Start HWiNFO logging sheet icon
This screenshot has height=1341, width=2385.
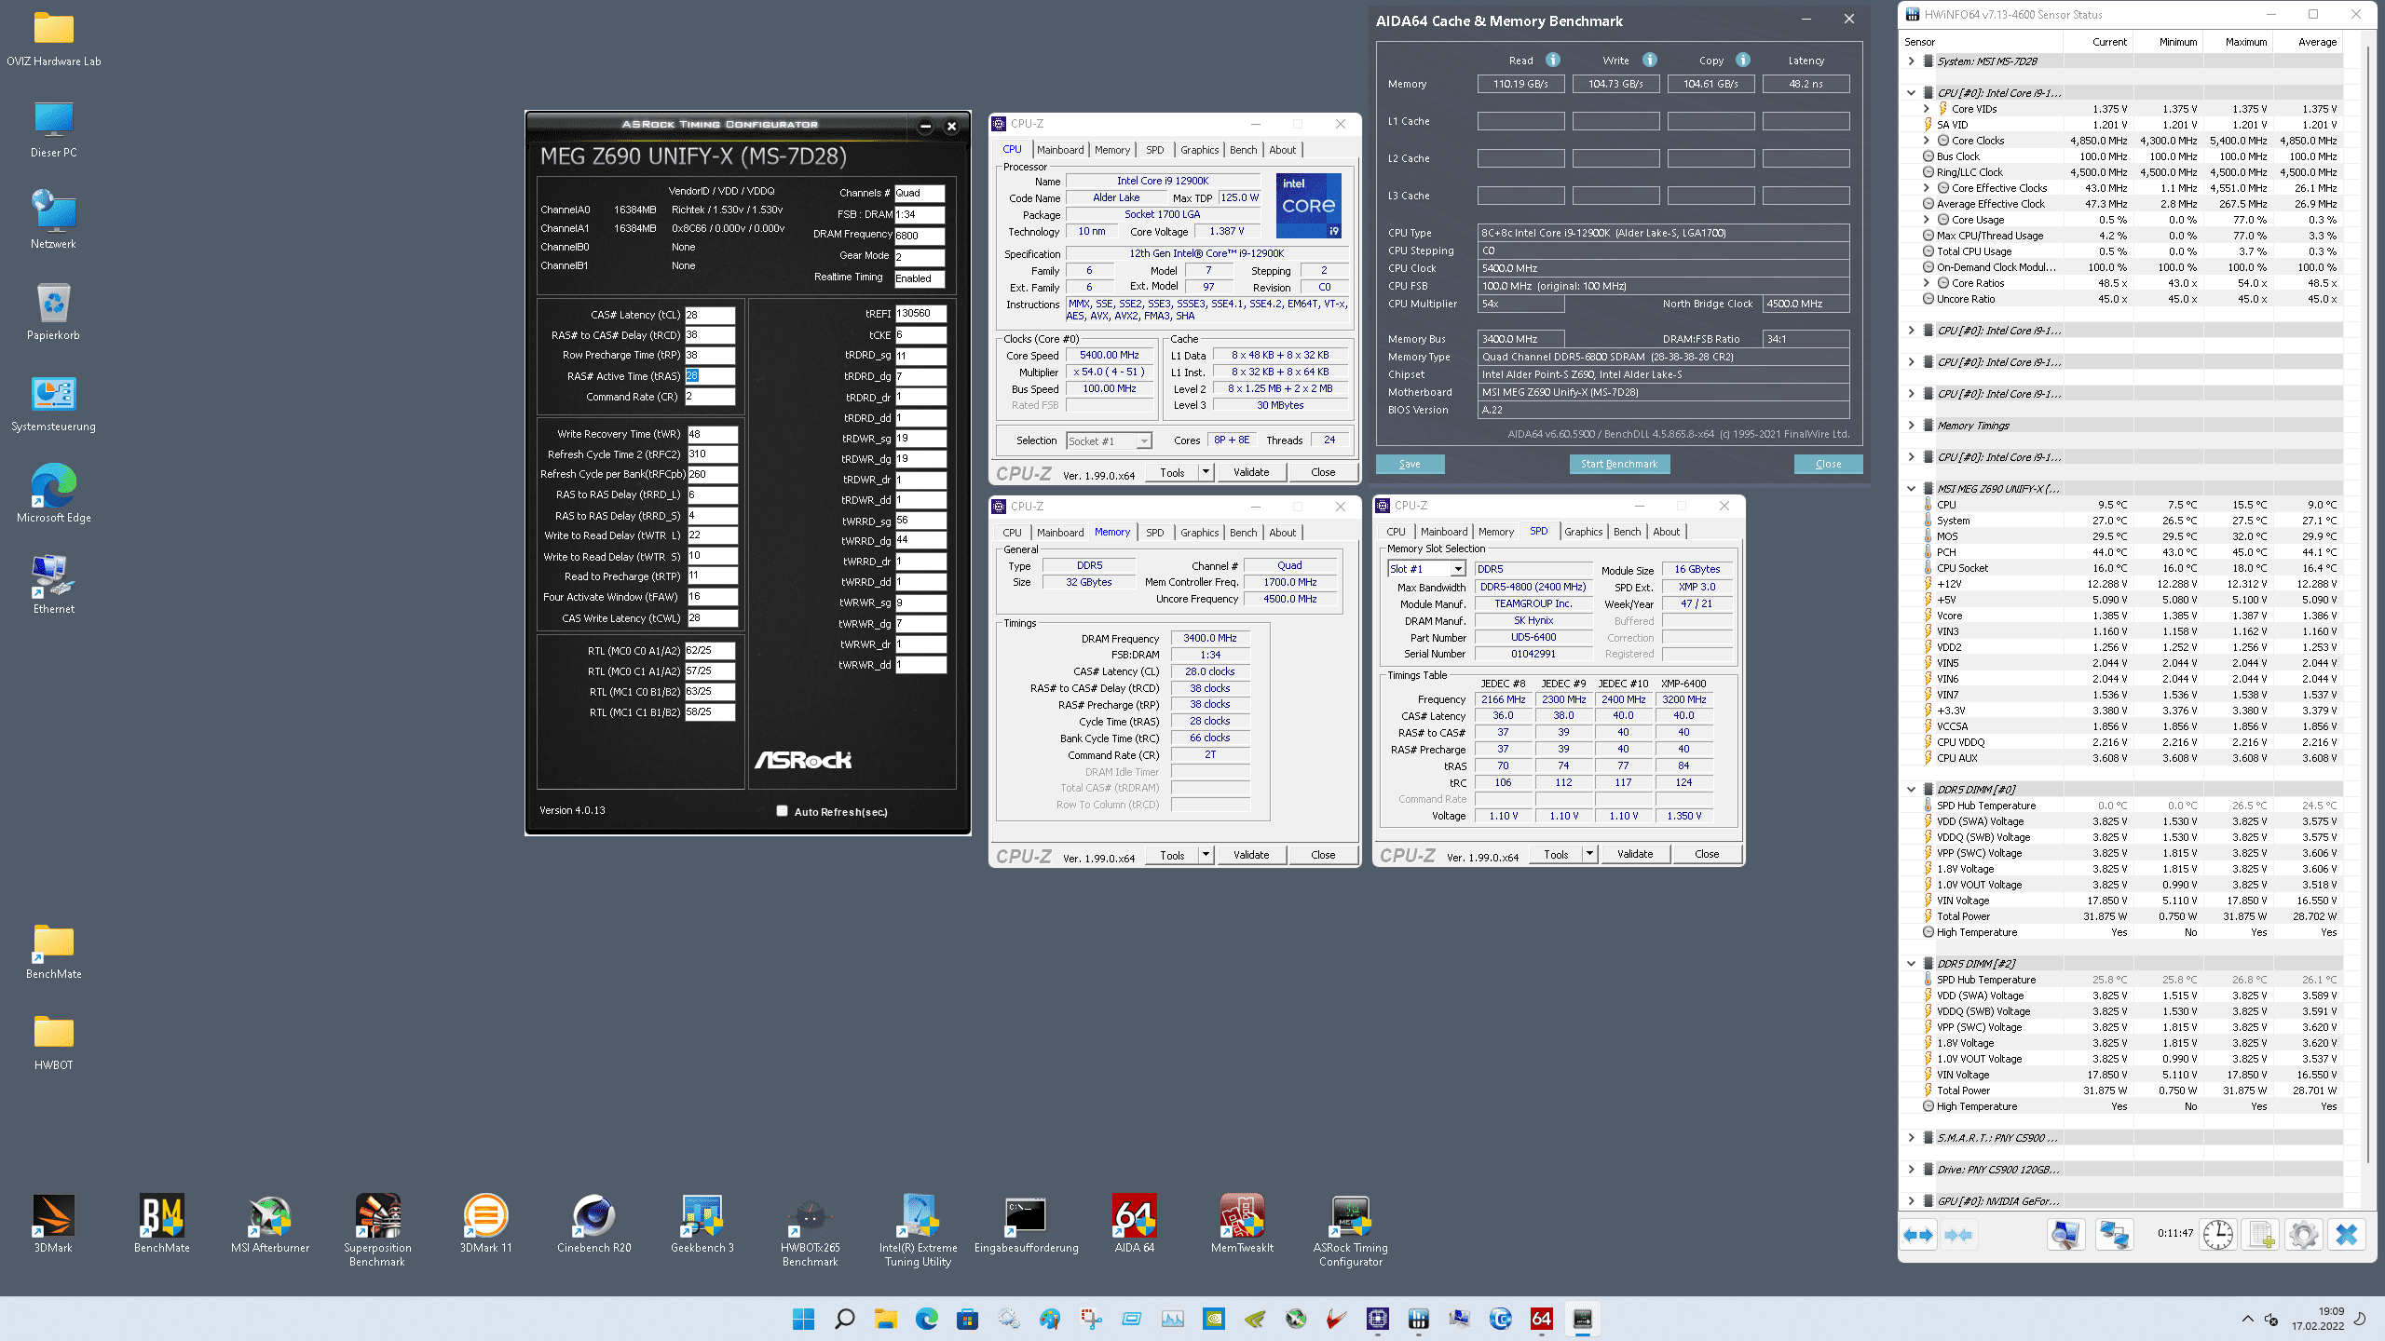[x=2260, y=1235]
